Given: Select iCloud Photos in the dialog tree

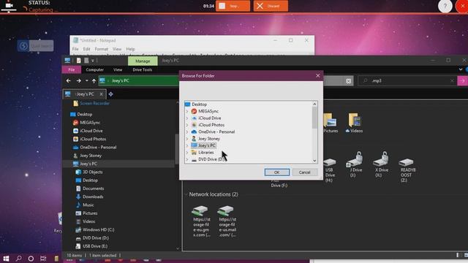Looking at the screenshot, I should click(211, 125).
